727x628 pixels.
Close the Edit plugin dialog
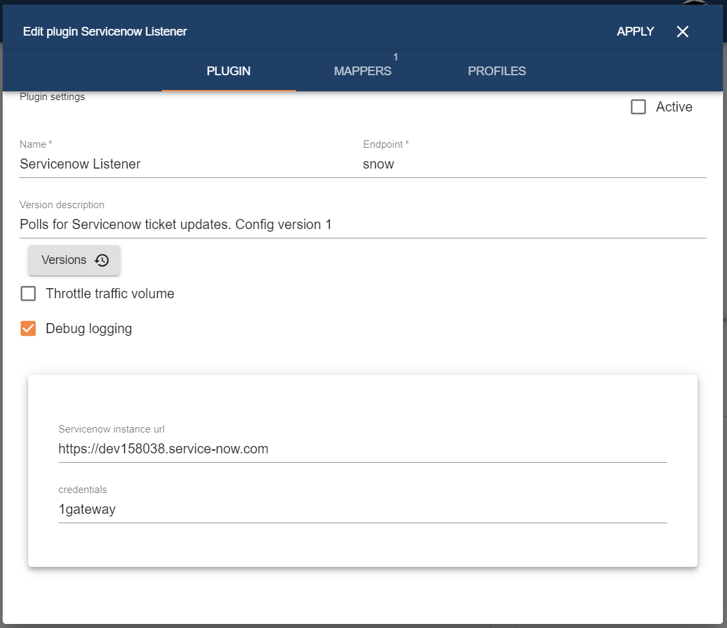tap(682, 32)
